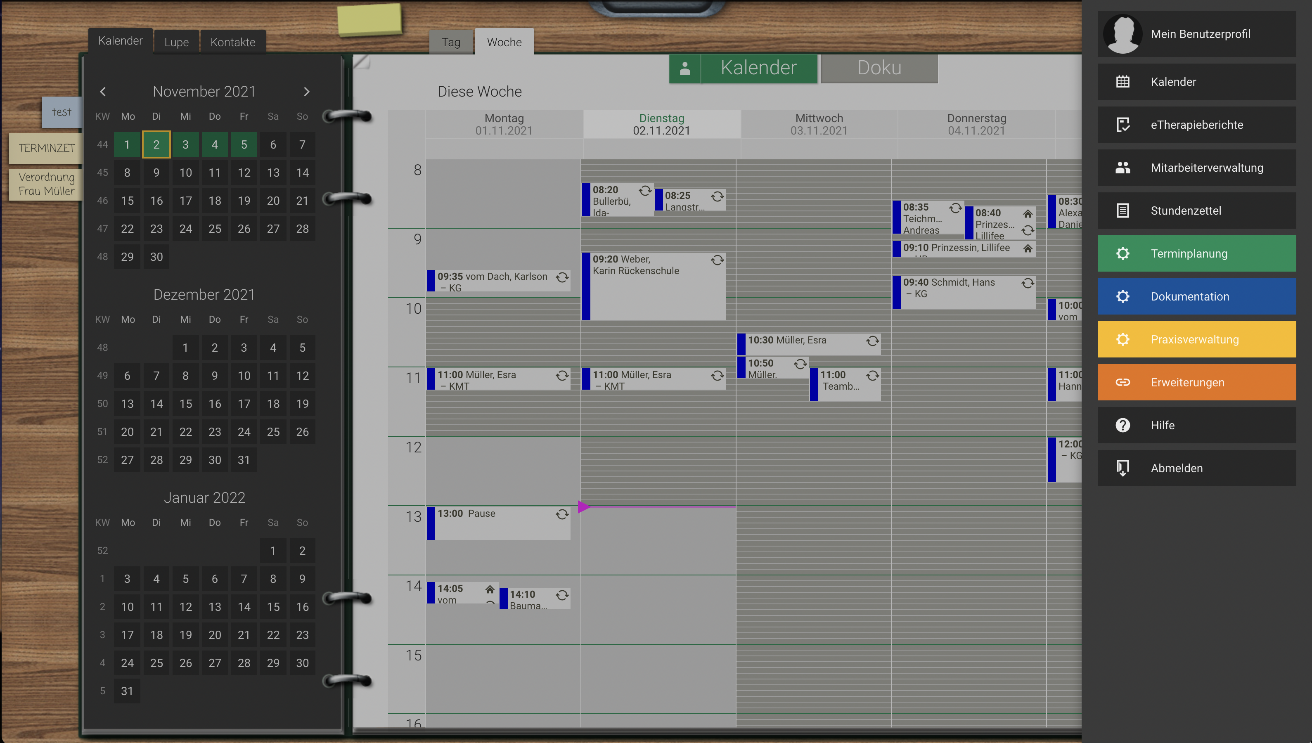Go to the previous month in the mini calendar

coord(102,91)
